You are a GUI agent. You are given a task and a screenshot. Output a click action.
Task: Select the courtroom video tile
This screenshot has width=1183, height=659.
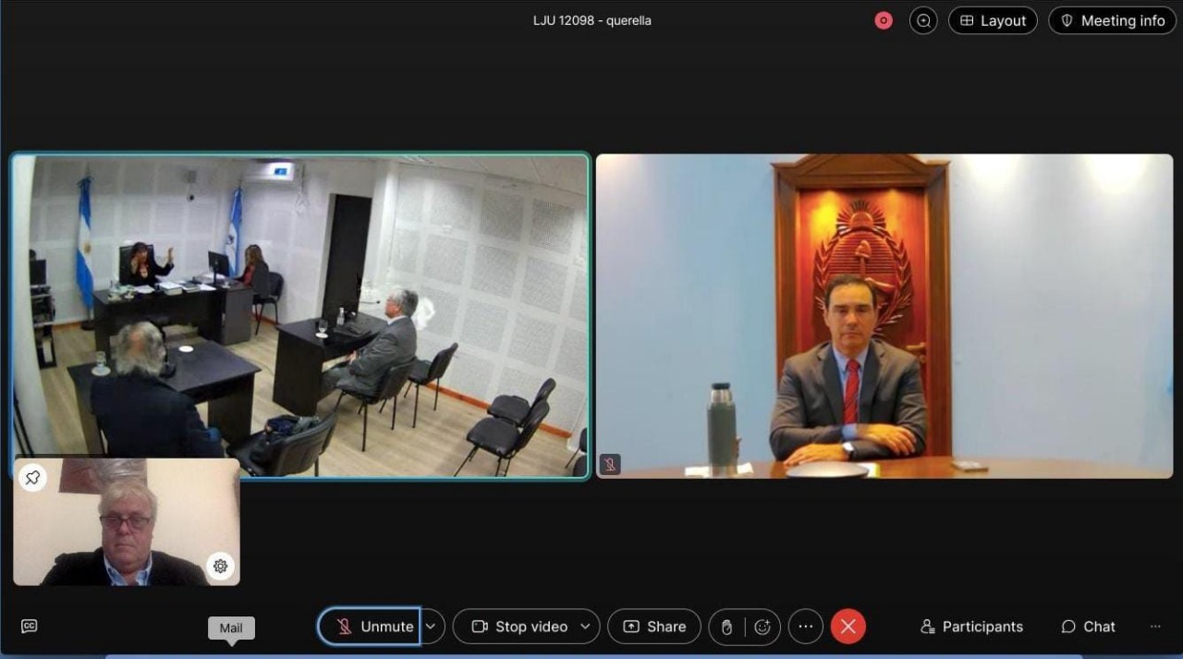(300, 316)
